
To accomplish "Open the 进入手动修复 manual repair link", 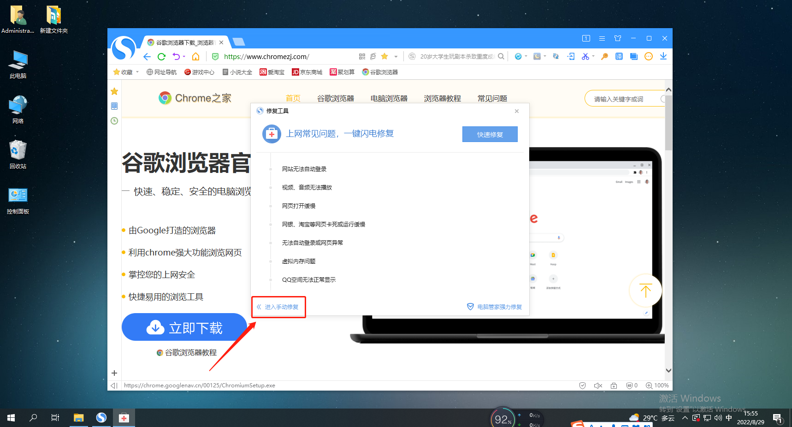I will click(x=278, y=307).
